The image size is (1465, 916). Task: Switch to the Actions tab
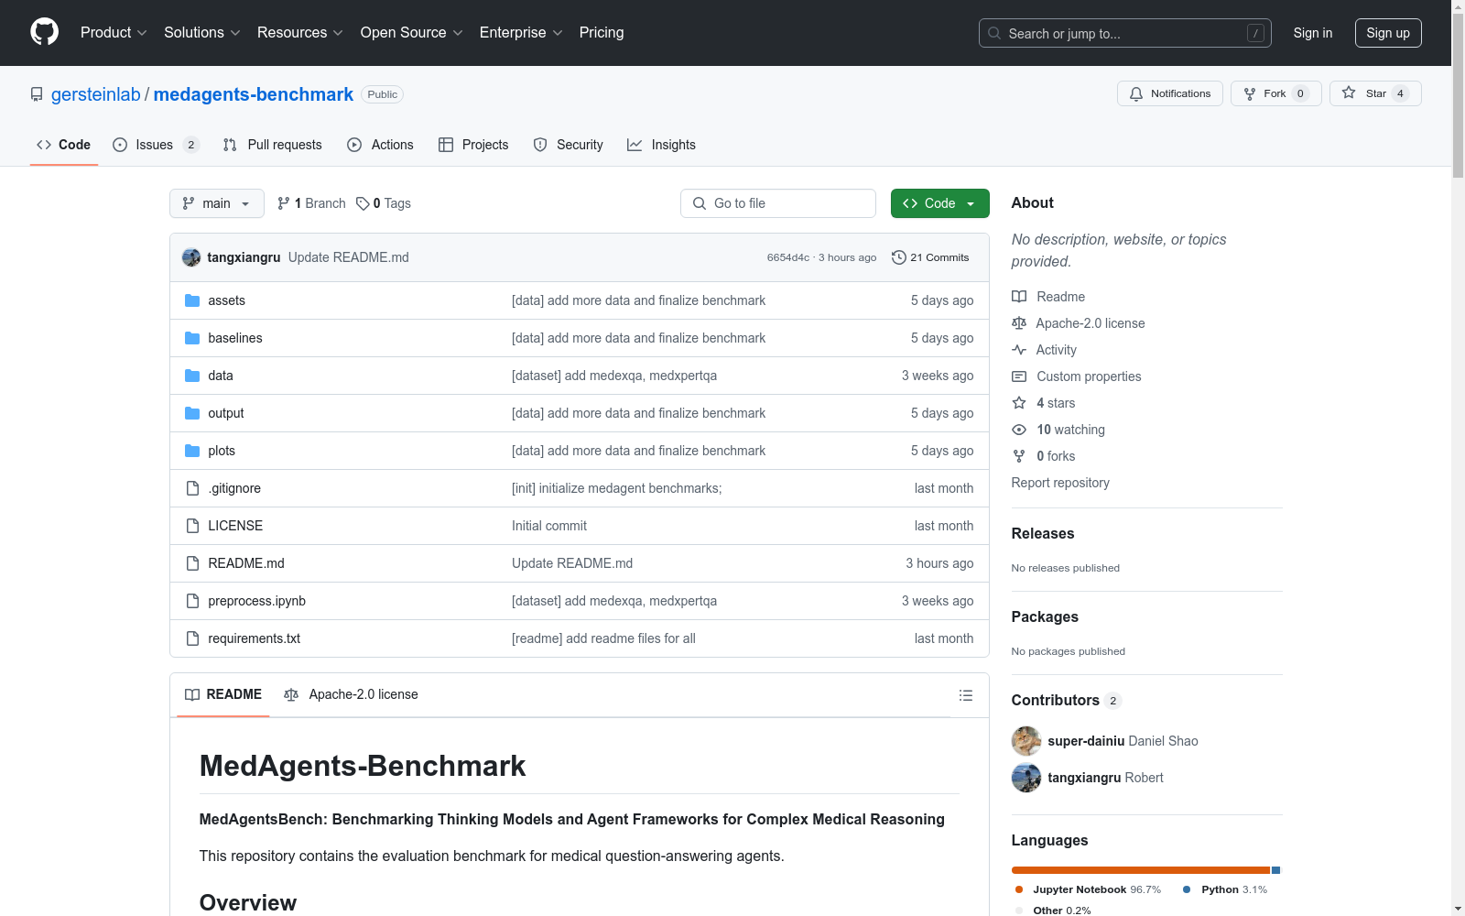pos(380,145)
